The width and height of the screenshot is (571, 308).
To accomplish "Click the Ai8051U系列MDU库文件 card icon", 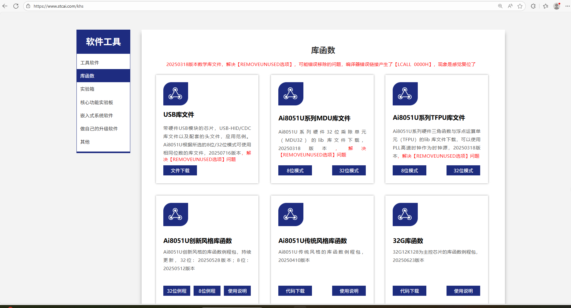I will click(291, 94).
